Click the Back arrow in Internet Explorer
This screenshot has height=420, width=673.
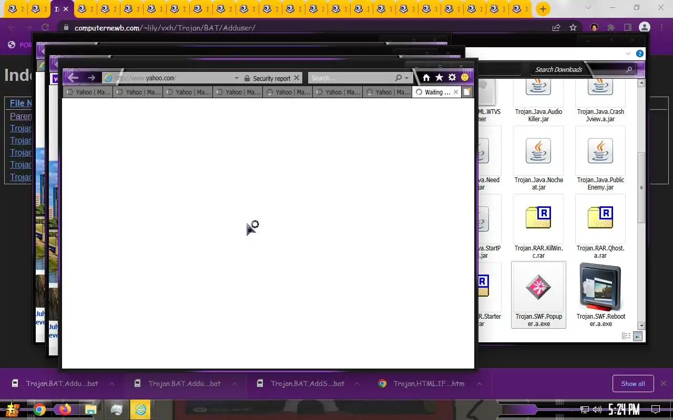pyautogui.click(x=73, y=78)
